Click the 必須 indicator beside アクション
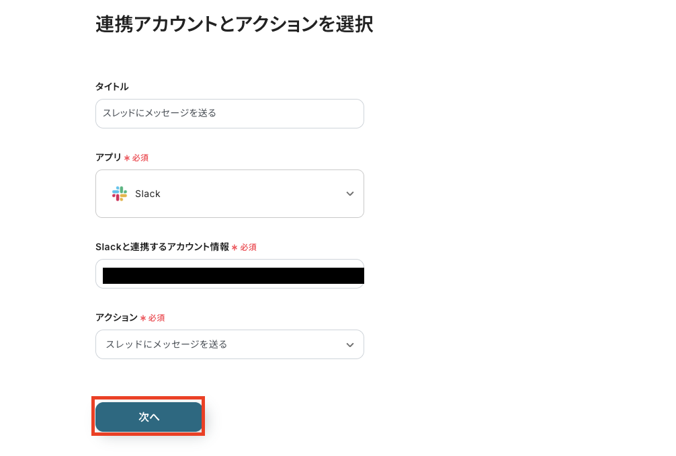The width and height of the screenshot is (676, 456). coord(153,317)
